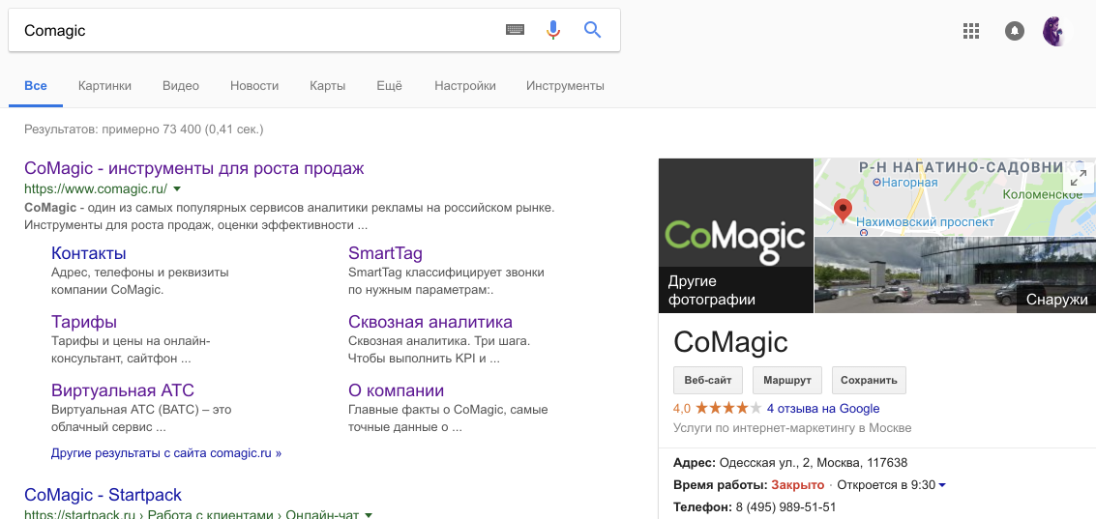Switch to the Картинки tab
1096x519 pixels.
104,86
